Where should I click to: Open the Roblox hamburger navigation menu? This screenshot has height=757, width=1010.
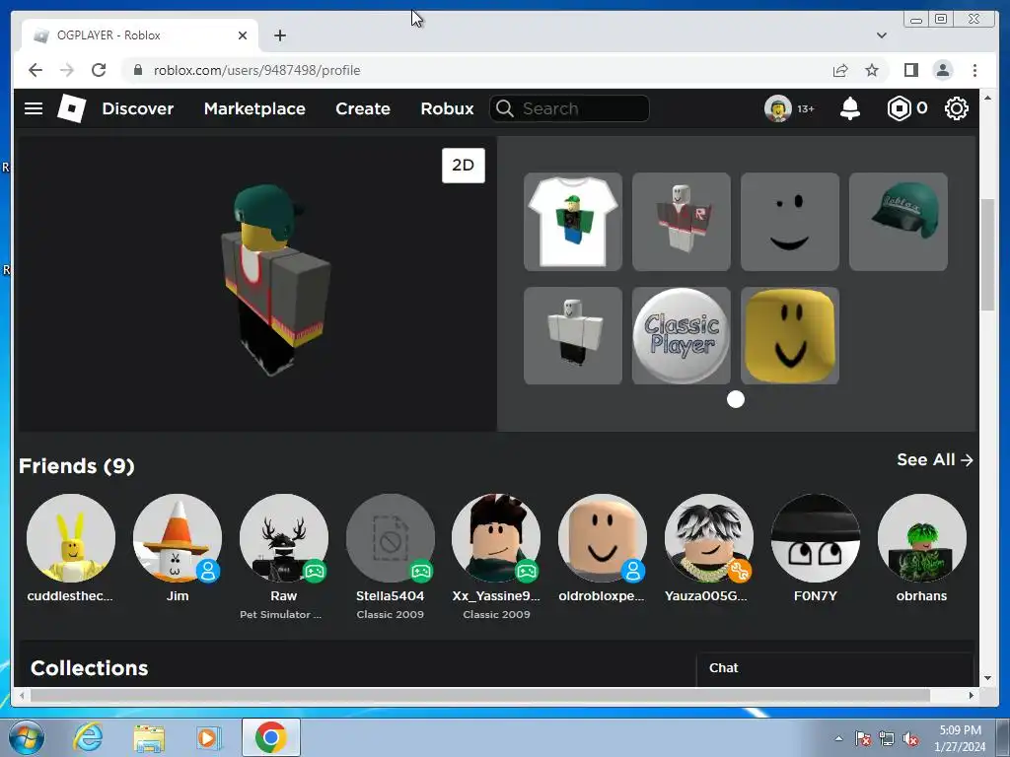34,108
